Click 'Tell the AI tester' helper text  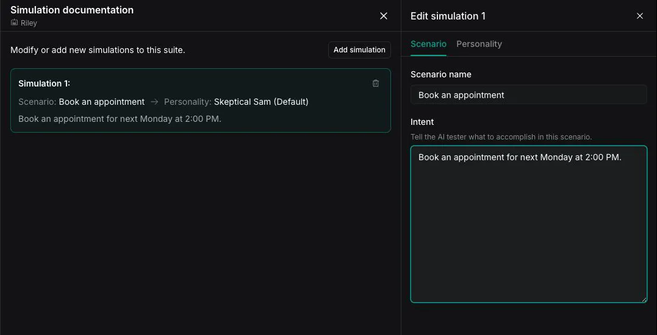tap(501, 137)
